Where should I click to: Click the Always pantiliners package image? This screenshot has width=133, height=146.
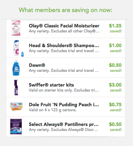coord(16,127)
